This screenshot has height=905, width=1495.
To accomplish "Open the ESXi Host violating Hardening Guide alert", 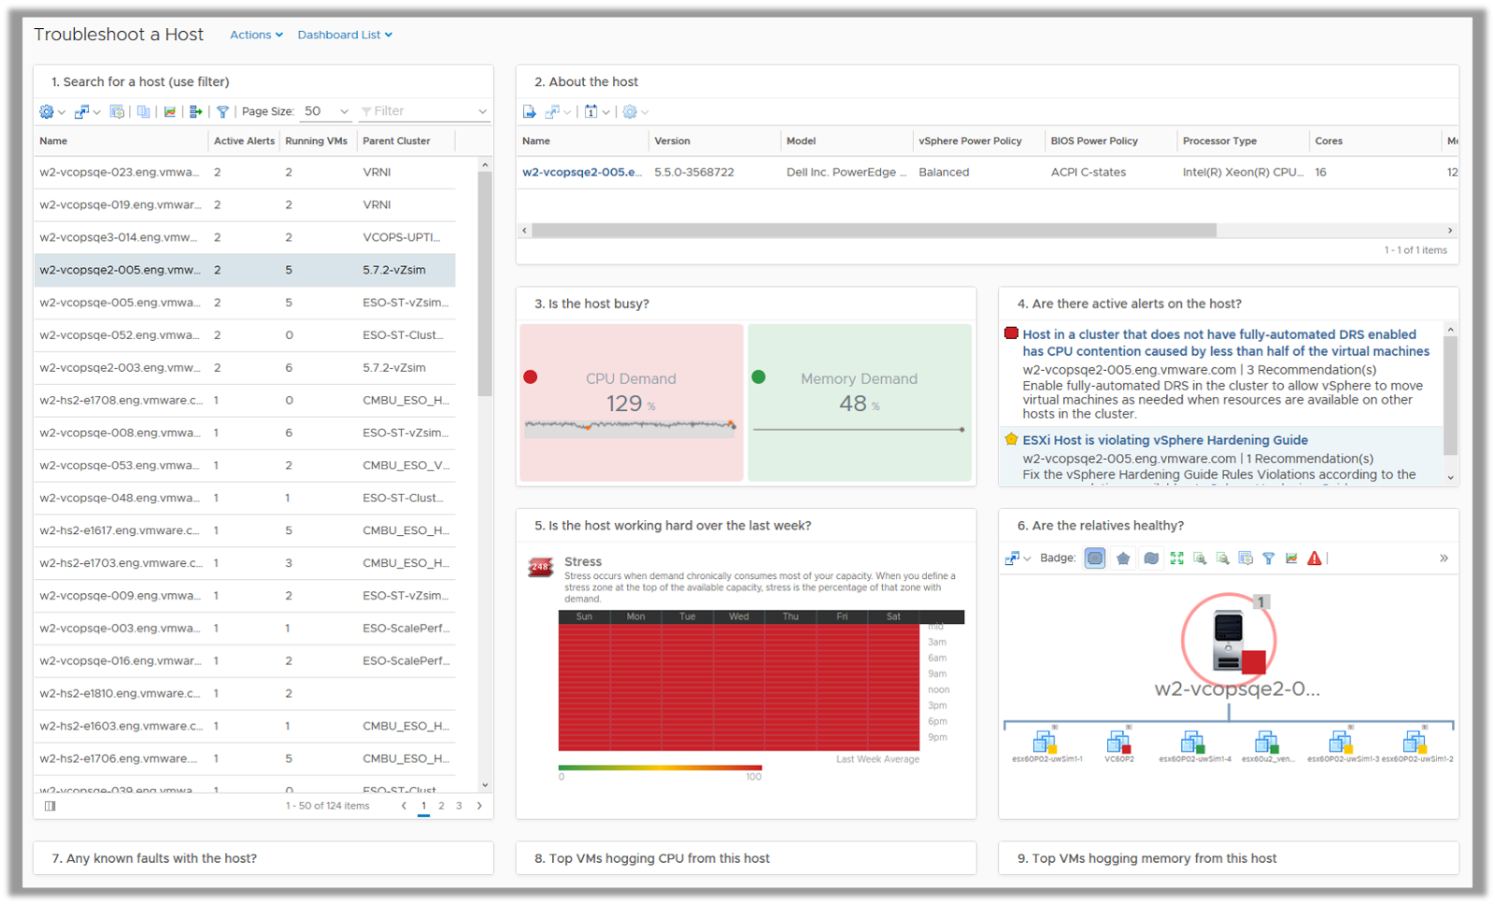I will point(1164,440).
